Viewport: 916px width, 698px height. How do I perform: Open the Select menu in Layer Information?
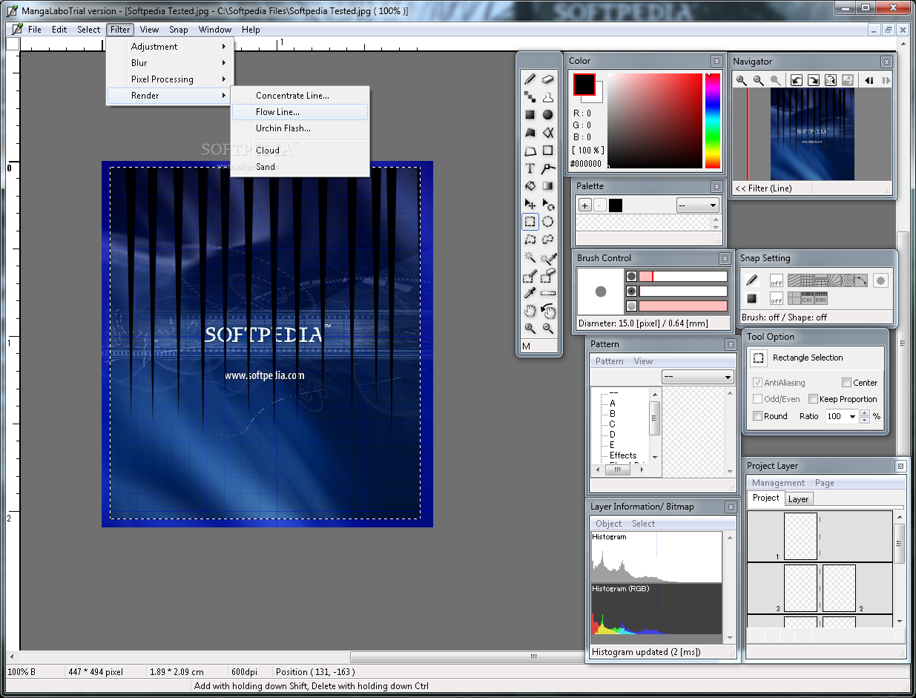point(643,524)
